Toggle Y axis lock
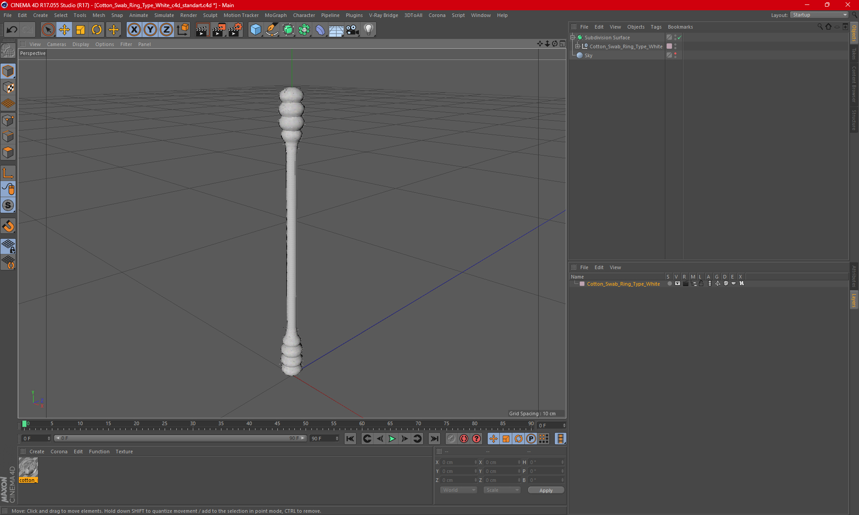859x515 pixels. click(x=150, y=30)
